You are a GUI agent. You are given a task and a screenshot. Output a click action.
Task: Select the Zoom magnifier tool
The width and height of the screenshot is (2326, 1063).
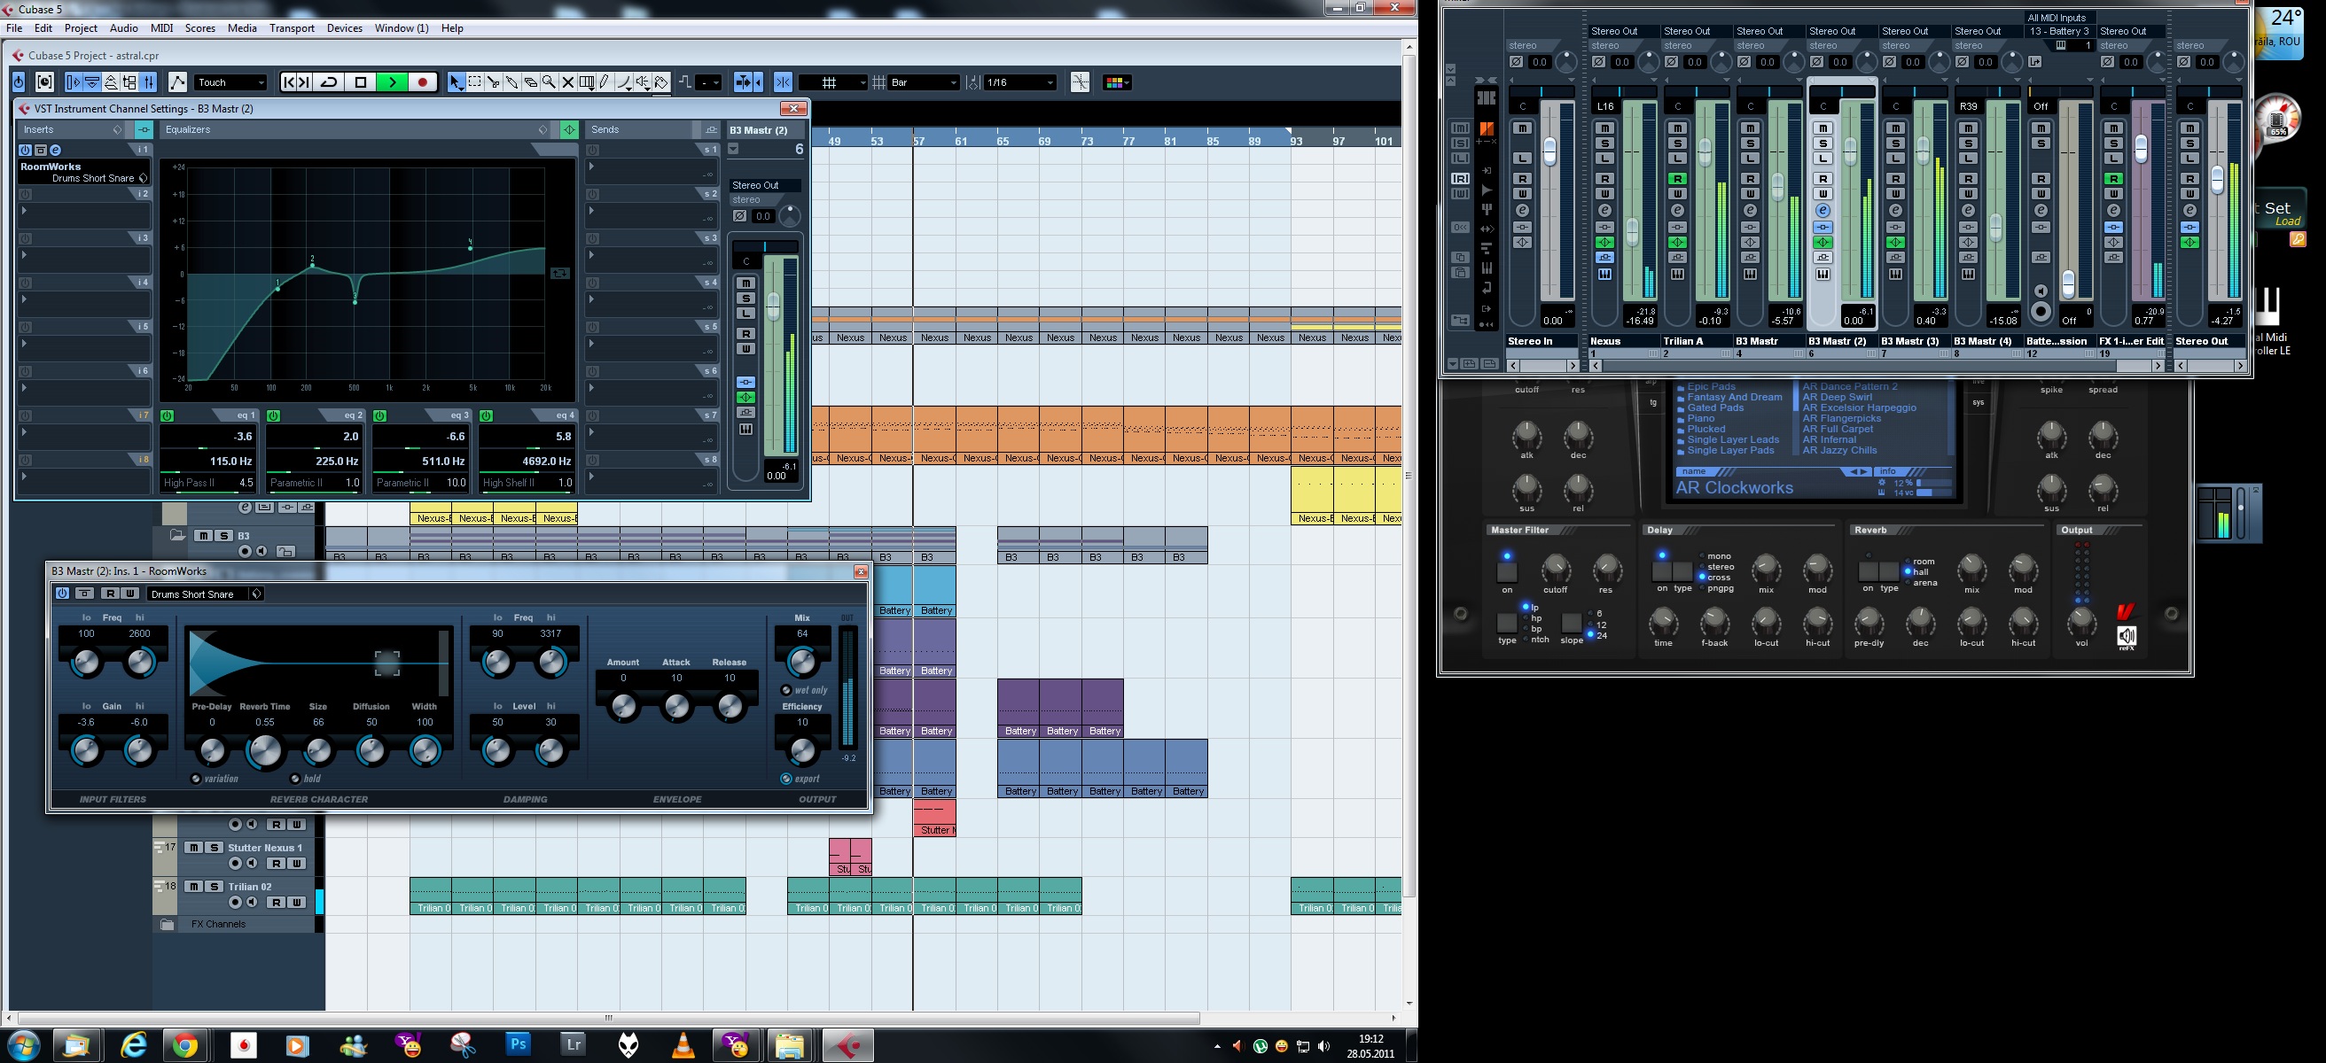[x=549, y=82]
